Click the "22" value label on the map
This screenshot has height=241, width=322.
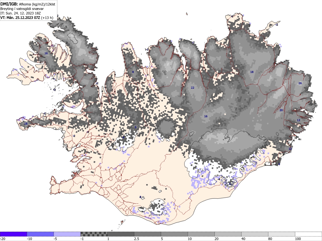193,87
